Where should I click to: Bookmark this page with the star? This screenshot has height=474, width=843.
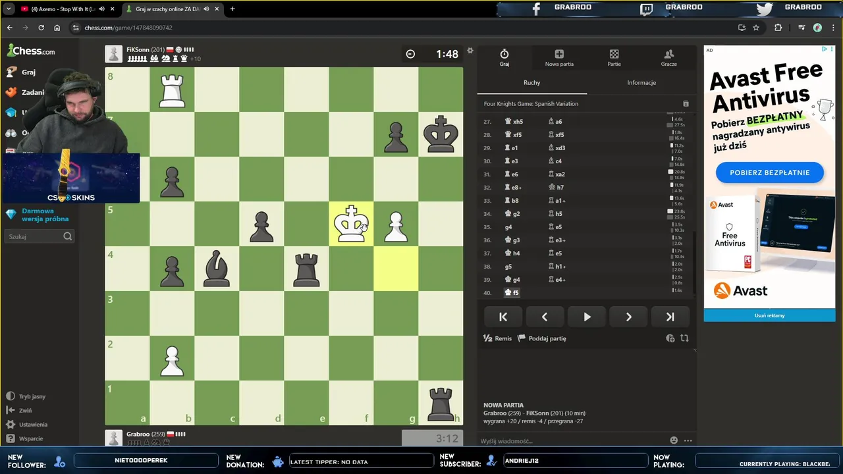[x=756, y=28]
